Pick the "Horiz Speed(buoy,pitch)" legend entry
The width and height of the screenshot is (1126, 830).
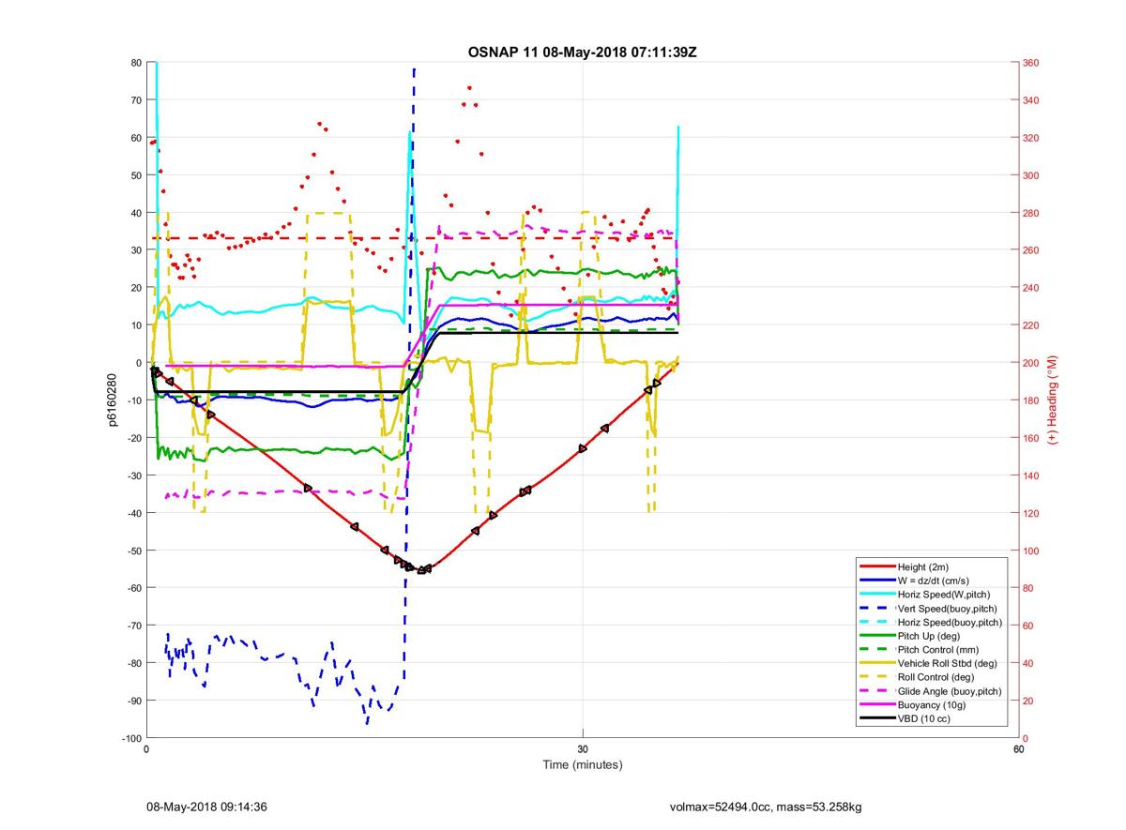[x=950, y=622]
